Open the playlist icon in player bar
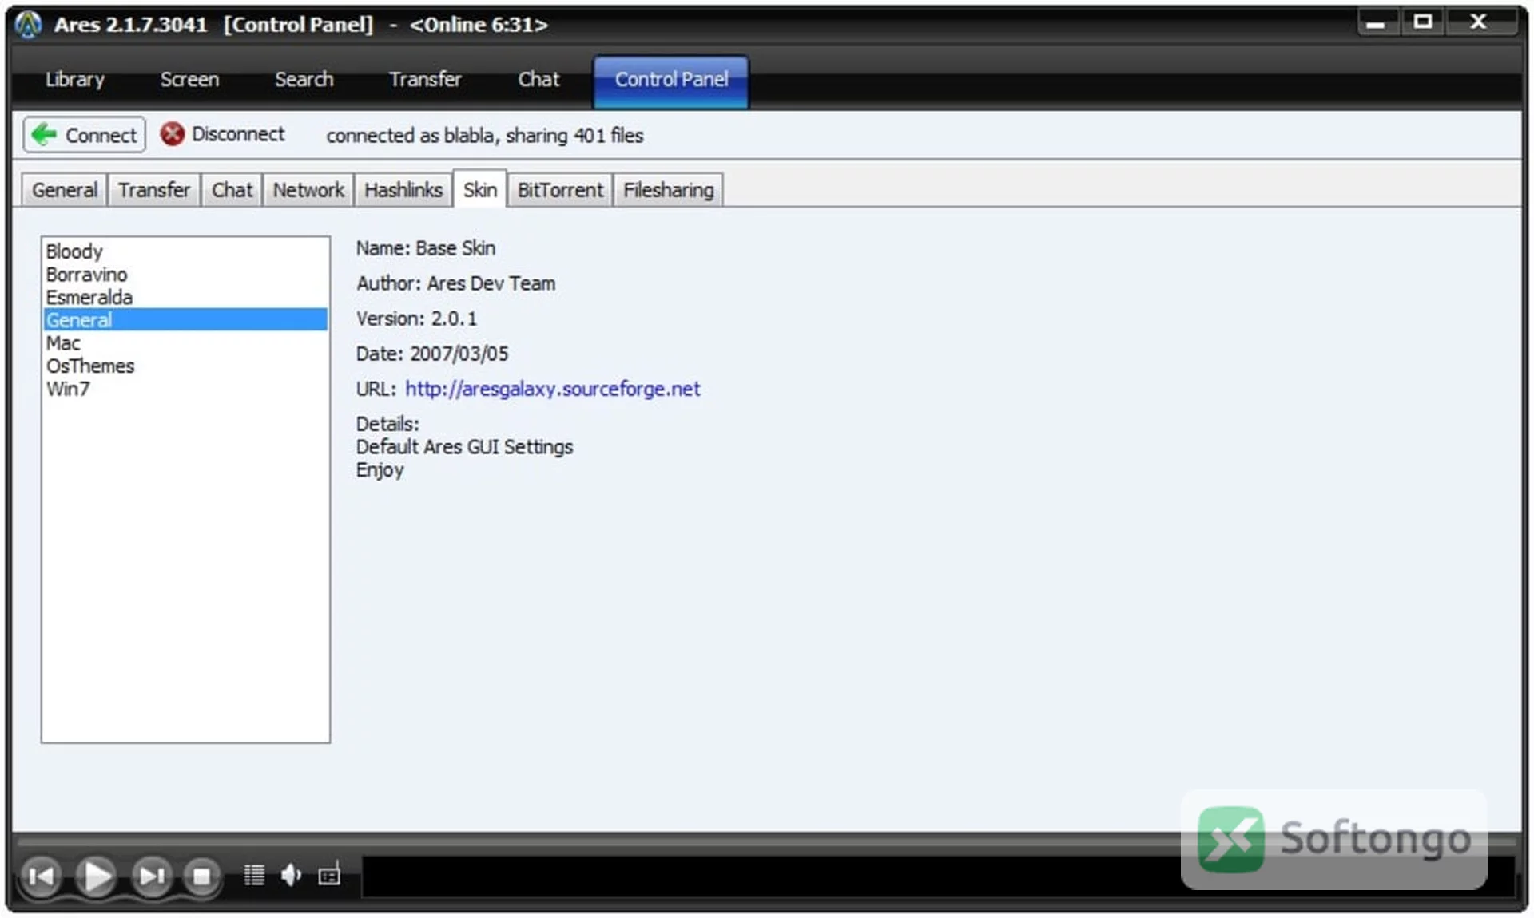The width and height of the screenshot is (1534, 918). 254,876
